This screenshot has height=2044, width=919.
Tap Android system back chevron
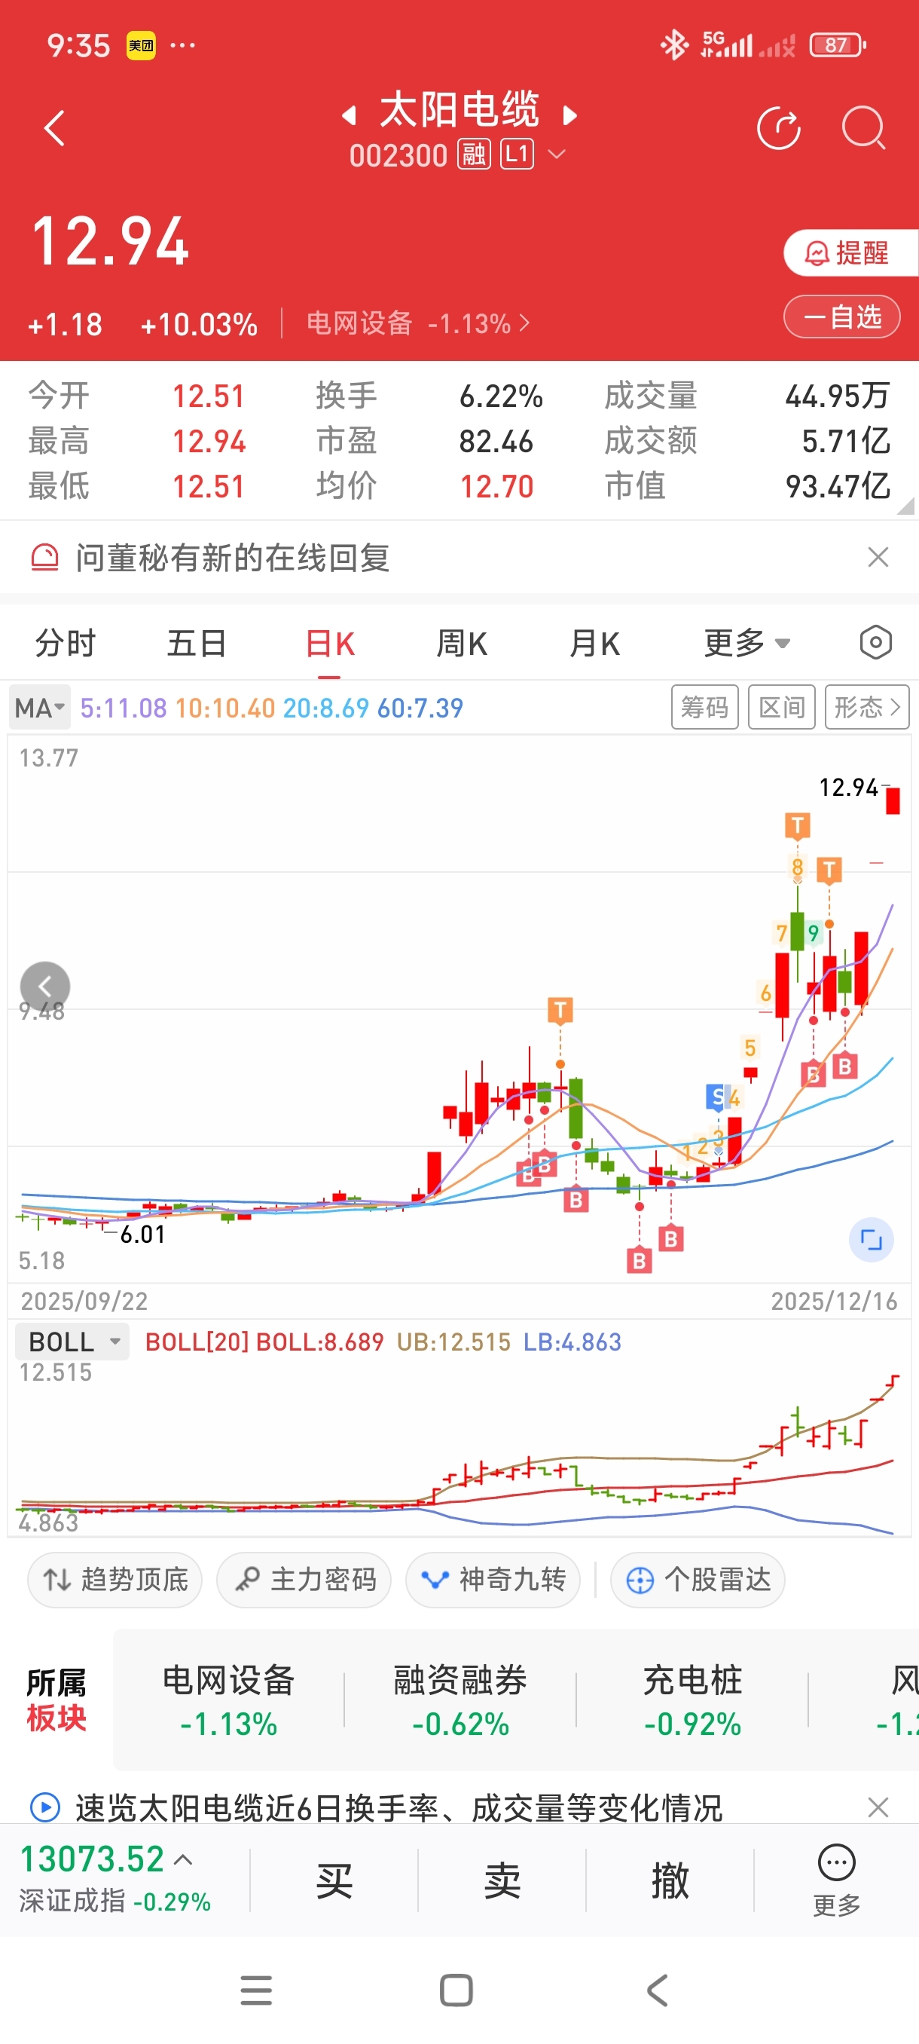coord(658,1990)
